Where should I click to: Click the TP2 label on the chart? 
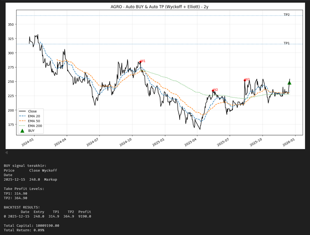[x=286, y=15]
